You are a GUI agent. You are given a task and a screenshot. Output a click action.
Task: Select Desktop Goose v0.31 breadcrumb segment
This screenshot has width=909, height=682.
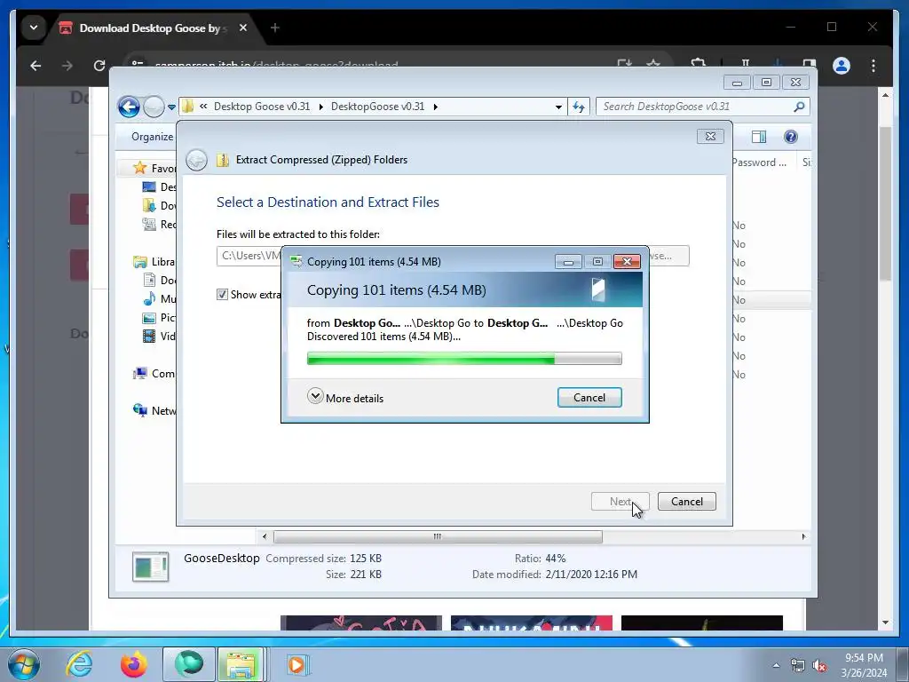coord(262,107)
